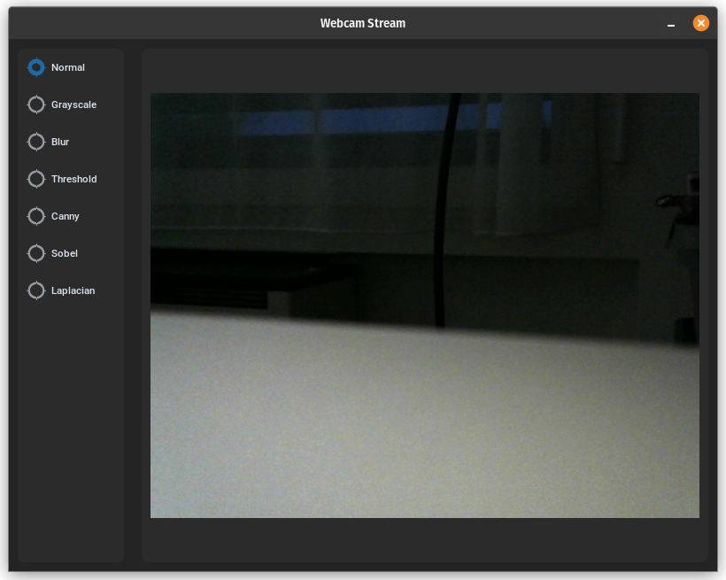Image resolution: width=726 pixels, height=580 pixels.
Task: Select the Normal filter radio button
Action: coord(36,67)
